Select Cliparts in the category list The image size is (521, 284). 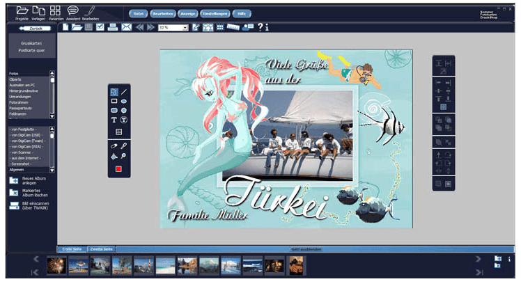pyautogui.click(x=15, y=79)
